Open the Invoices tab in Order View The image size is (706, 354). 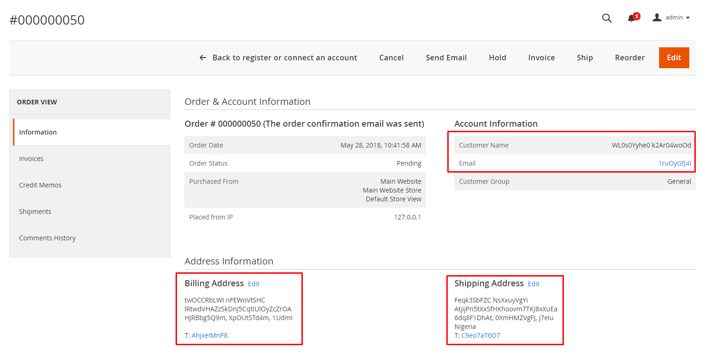click(31, 159)
